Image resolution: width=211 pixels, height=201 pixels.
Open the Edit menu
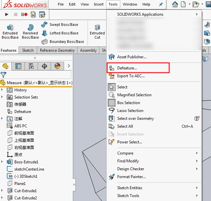pyautogui.click(x=72, y=4)
